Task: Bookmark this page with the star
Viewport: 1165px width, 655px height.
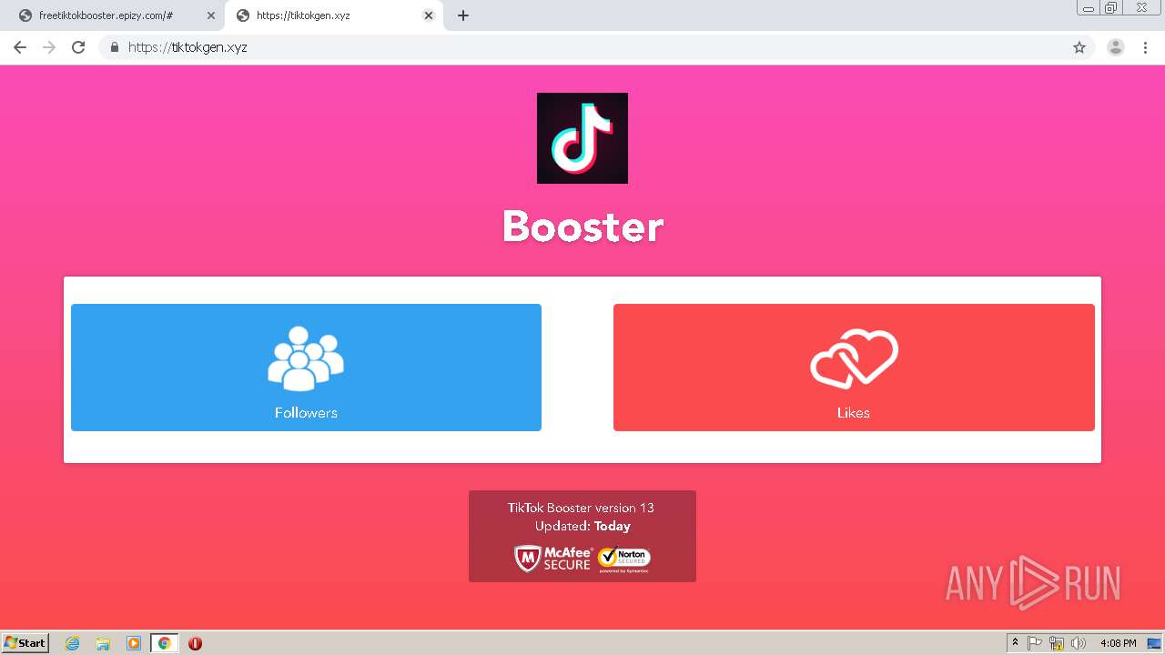Action: tap(1079, 47)
